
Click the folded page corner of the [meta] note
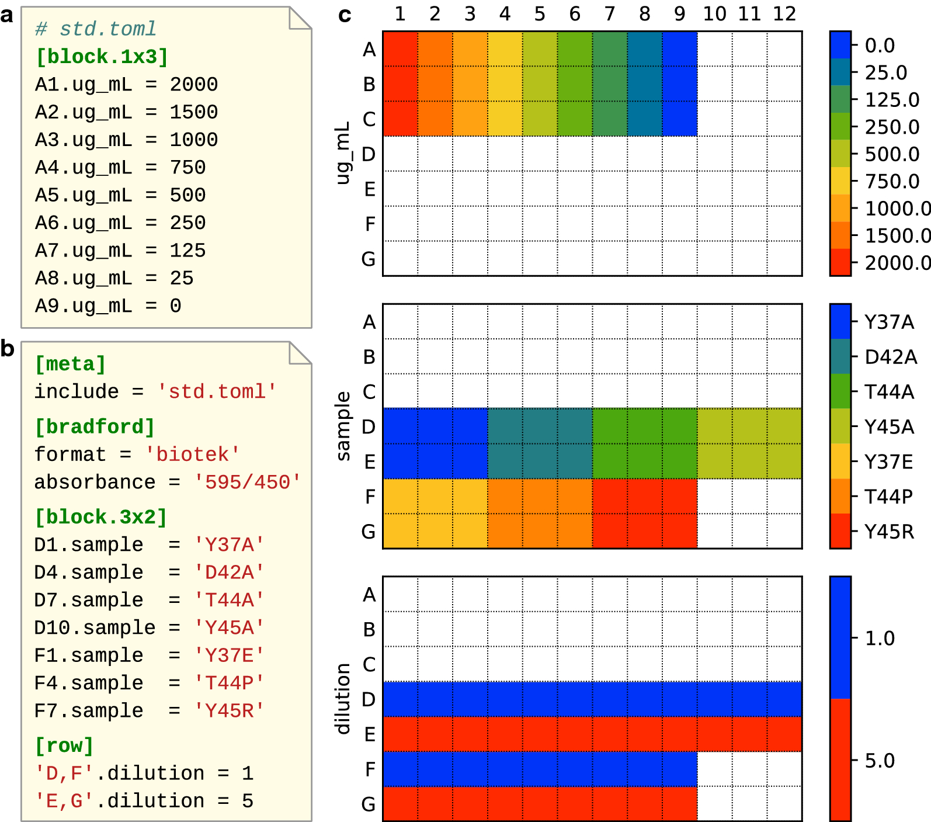(300, 353)
